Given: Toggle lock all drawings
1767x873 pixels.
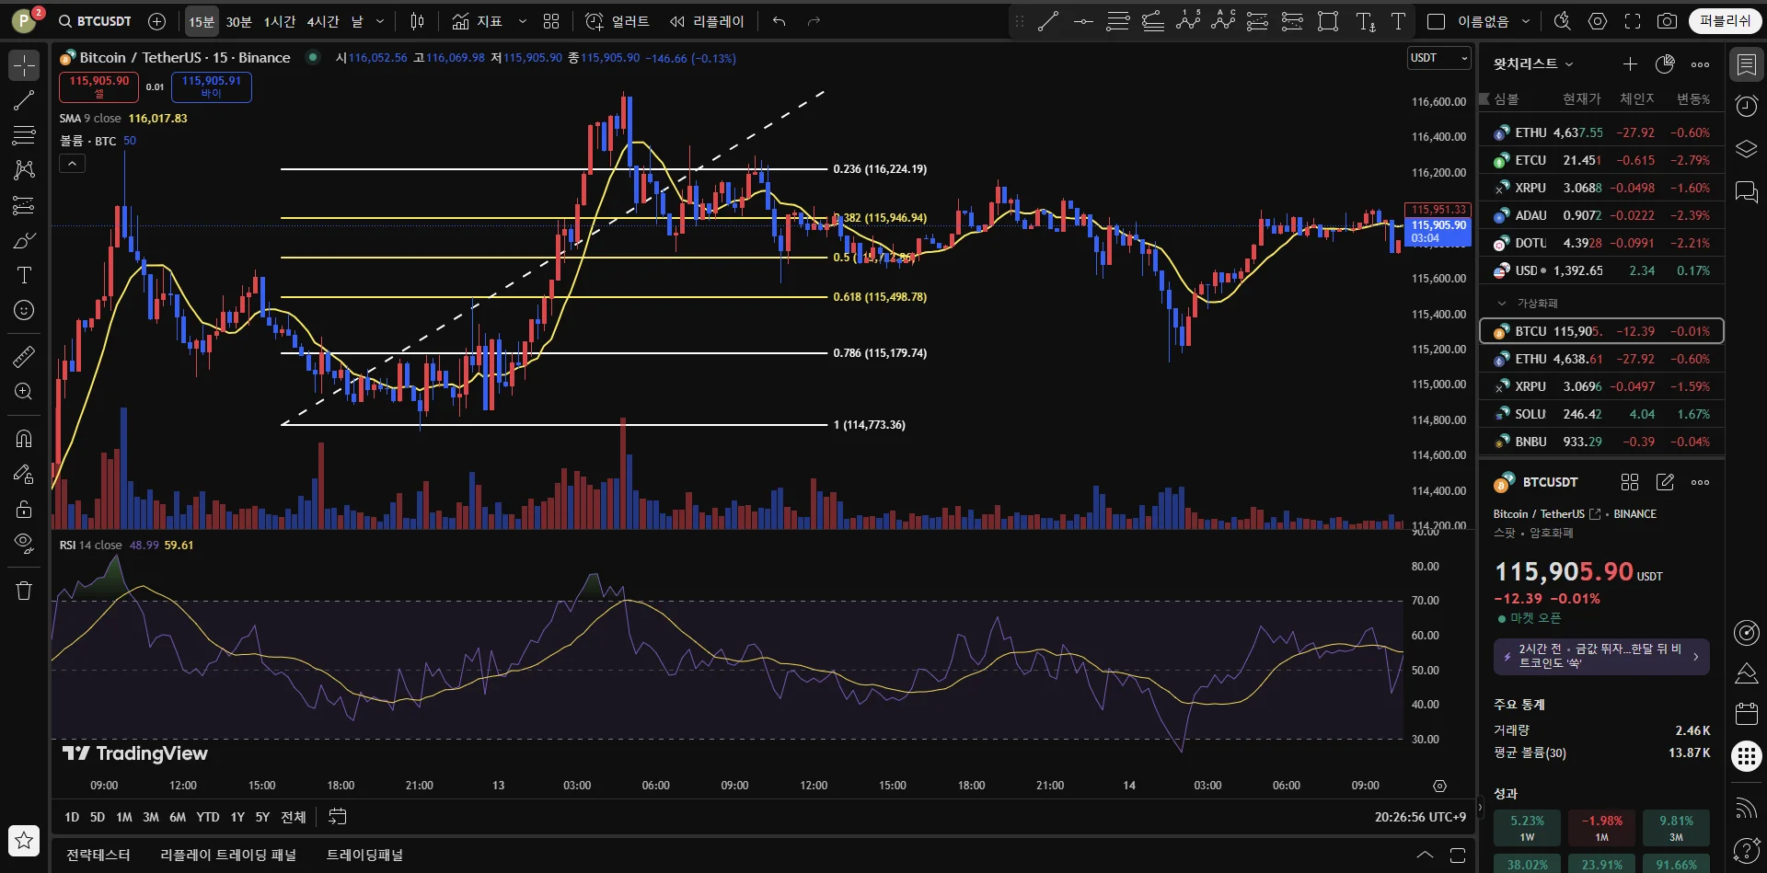Looking at the screenshot, I should click(24, 509).
